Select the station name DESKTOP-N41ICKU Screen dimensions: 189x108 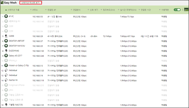pyautogui.click(x=17, y=46)
